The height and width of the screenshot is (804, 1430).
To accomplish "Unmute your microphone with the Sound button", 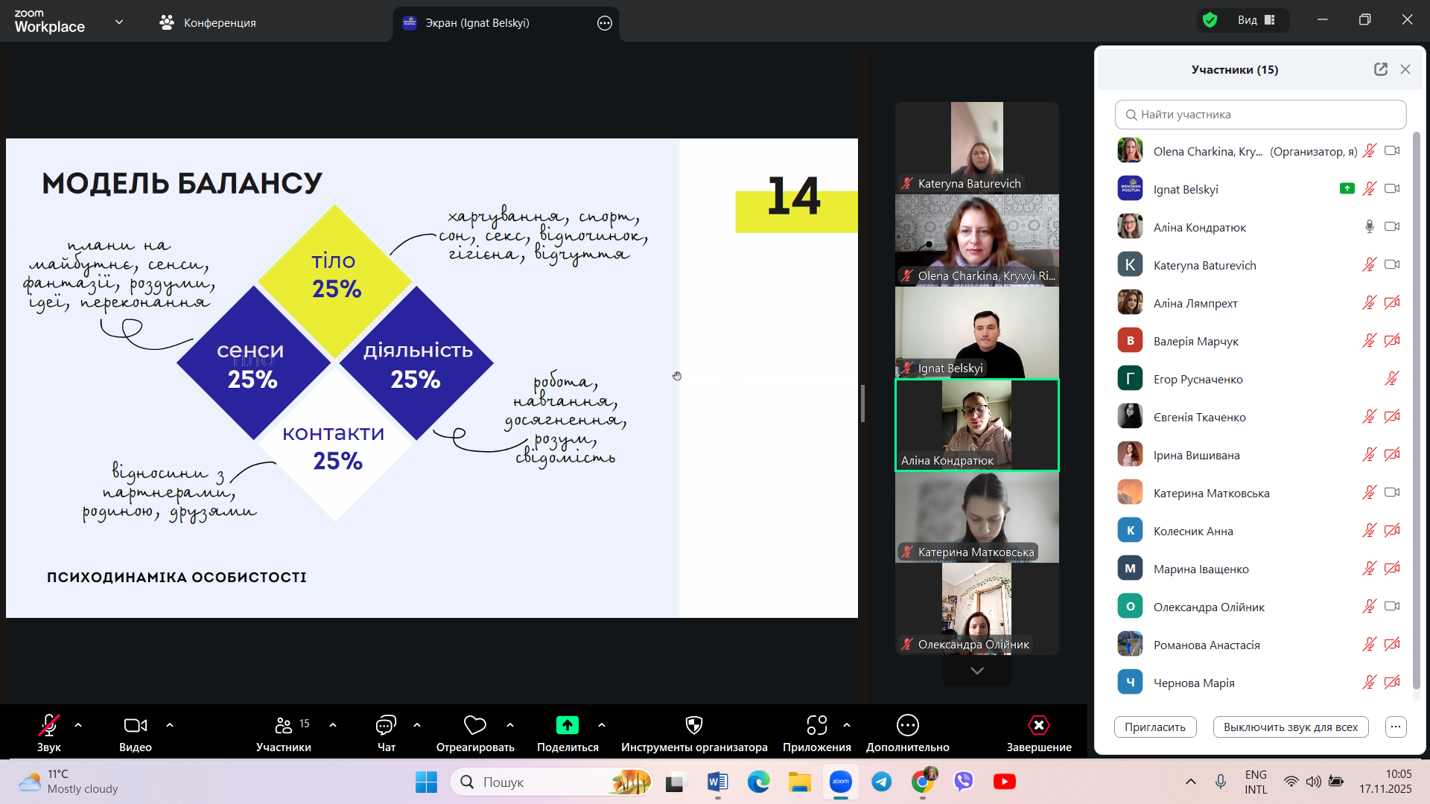I will click(x=49, y=725).
